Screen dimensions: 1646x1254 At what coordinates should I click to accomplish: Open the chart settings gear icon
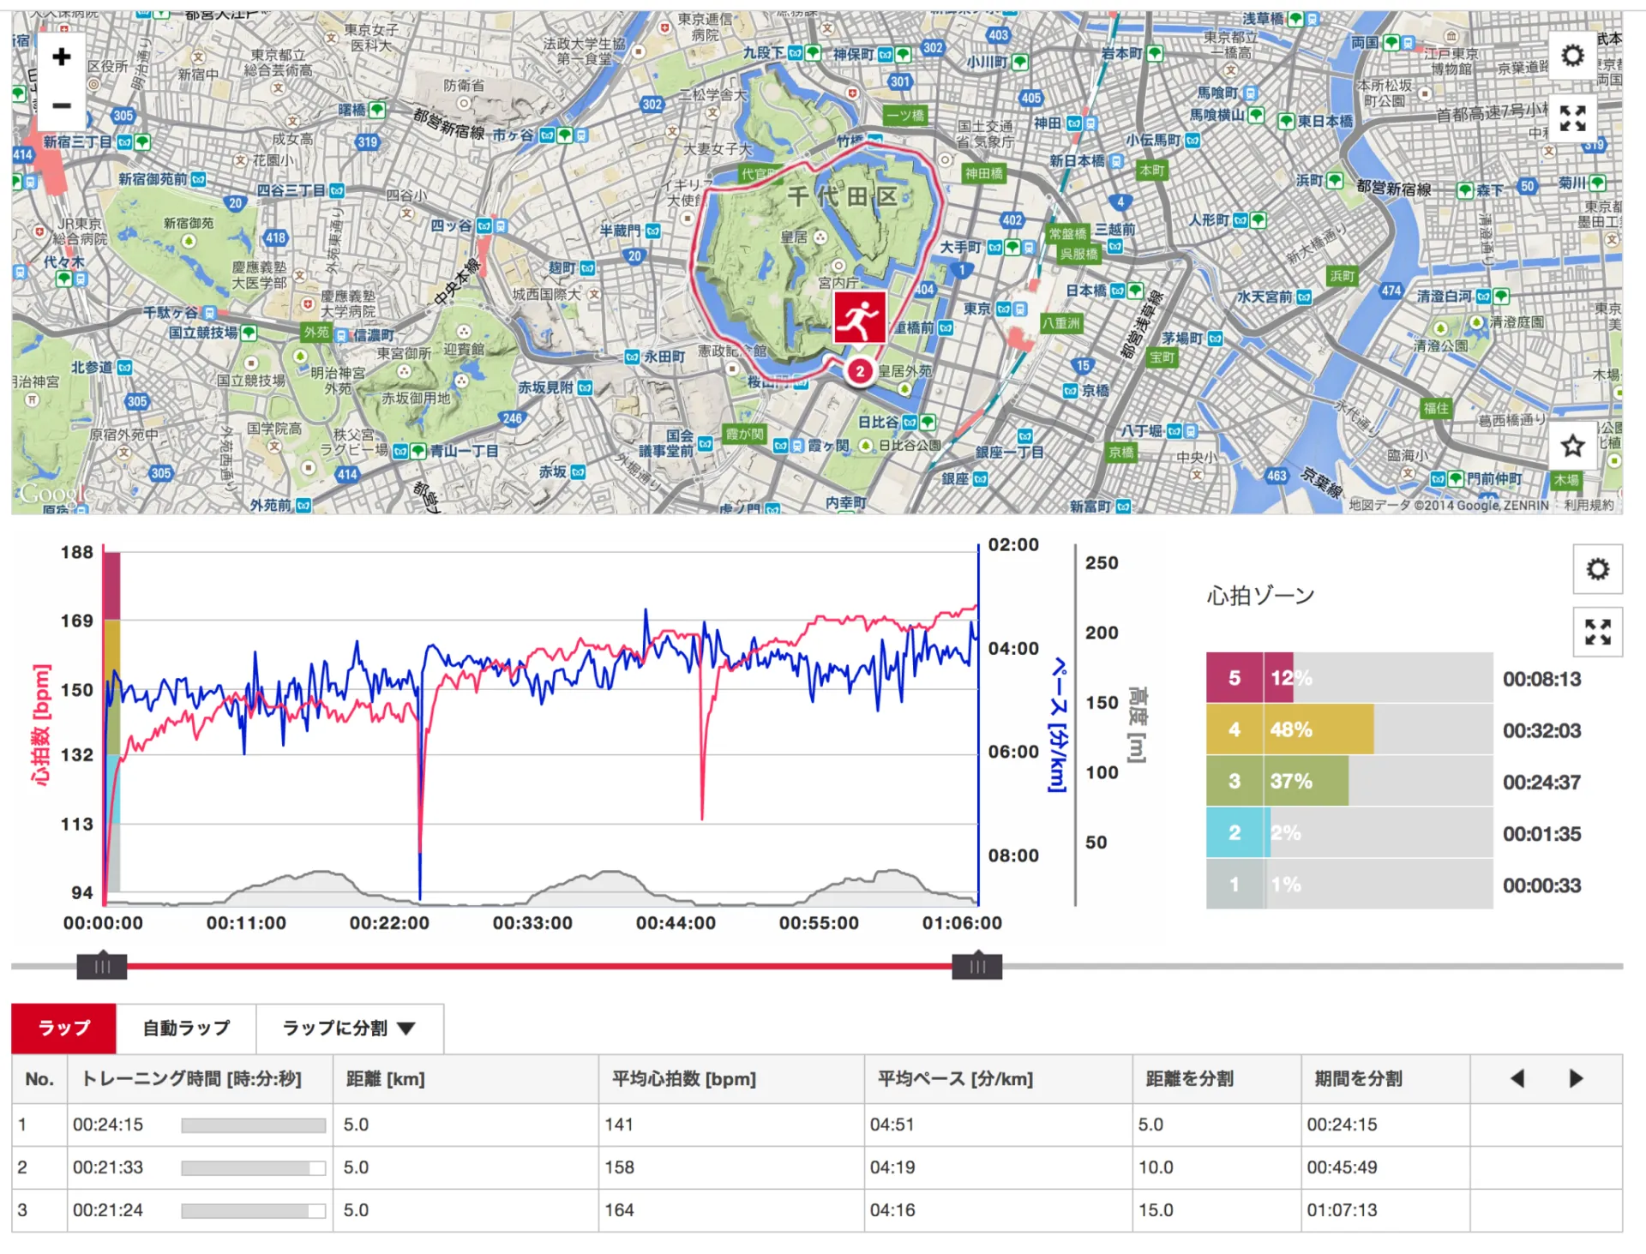coord(1597,569)
